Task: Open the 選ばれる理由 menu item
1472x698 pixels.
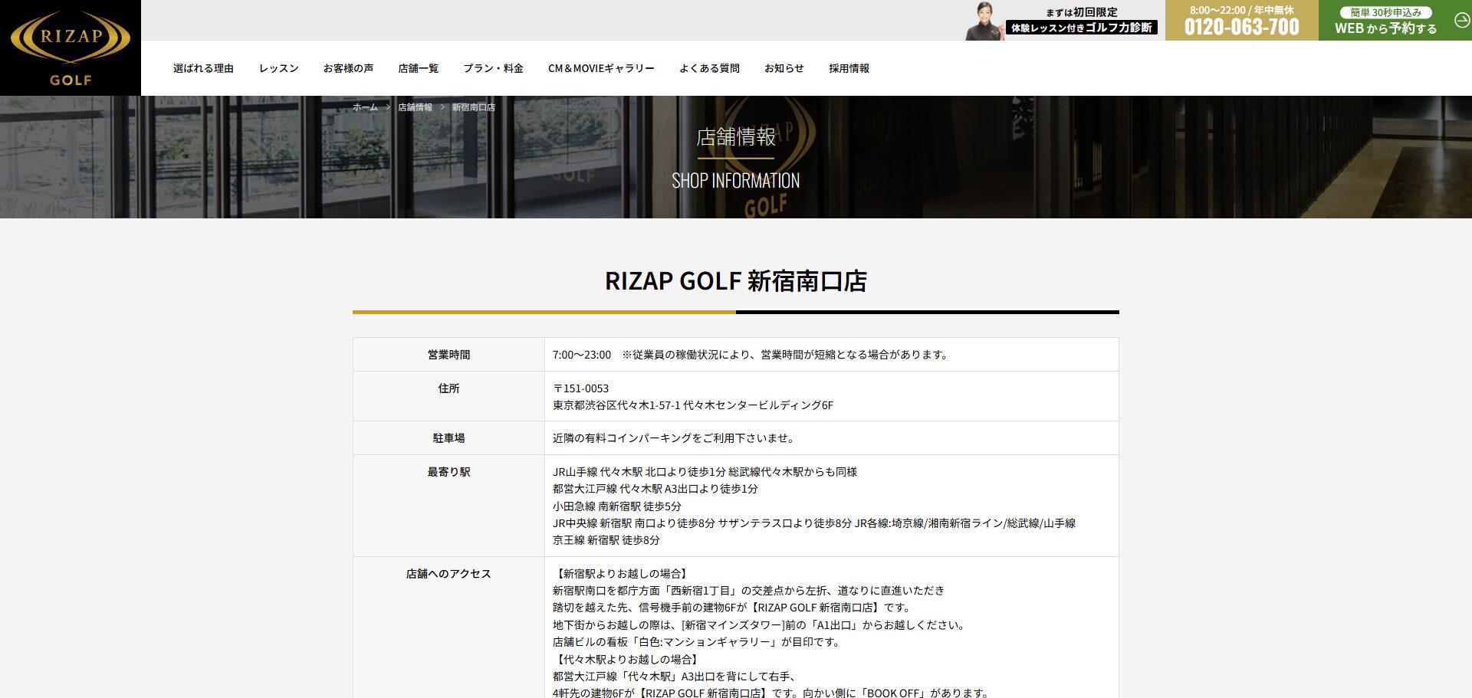Action: pos(203,68)
